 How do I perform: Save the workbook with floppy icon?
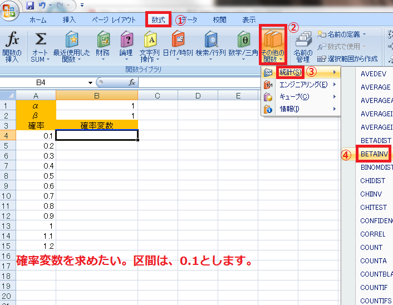[x=30, y=5]
